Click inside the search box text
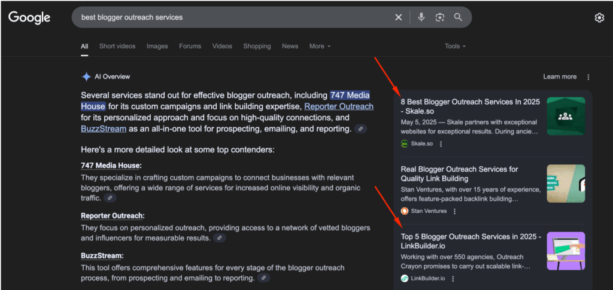Viewport: 613px width, 290px height. pyautogui.click(x=132, y=17)
